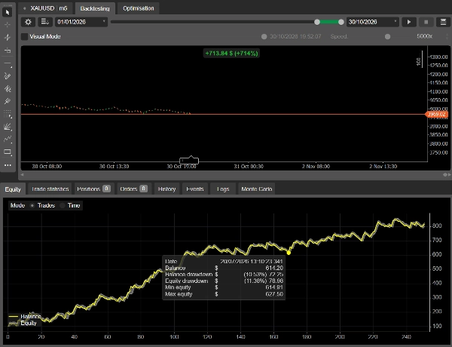Screen dimensions: 452x347
Task: Click the left handle of date range slider
Action: pos(317,22)
